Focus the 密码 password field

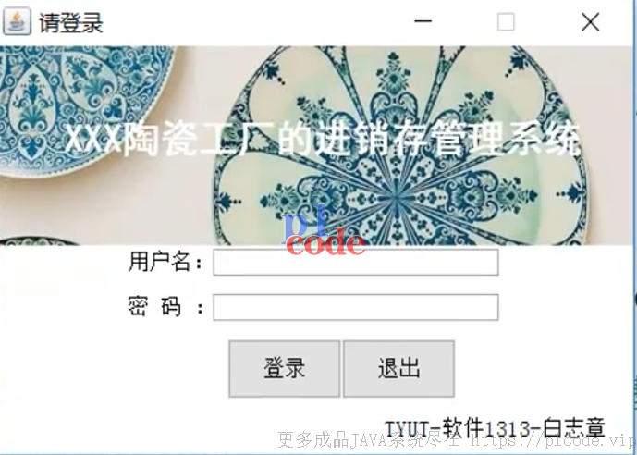(x=356, y=307)
